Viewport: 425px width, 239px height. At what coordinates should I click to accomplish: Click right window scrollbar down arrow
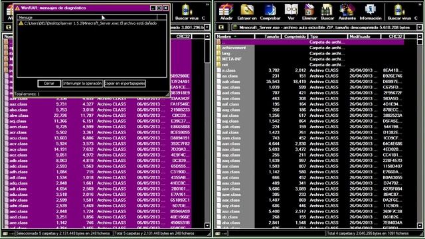click(x=420, y=226)
